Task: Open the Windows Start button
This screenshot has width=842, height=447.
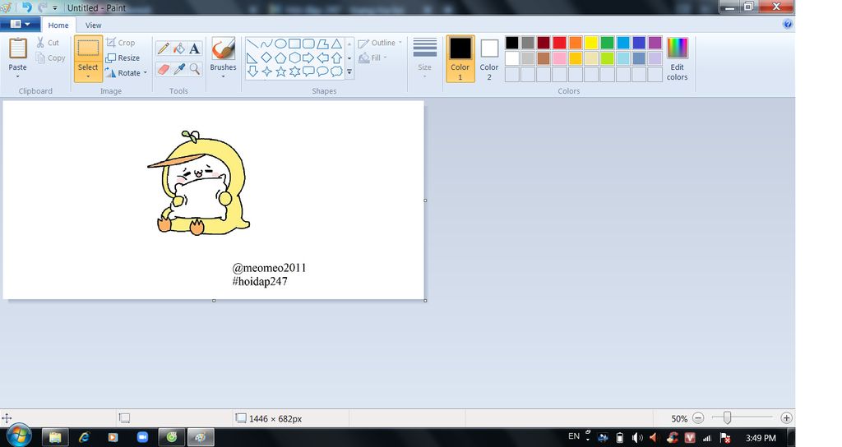Action: point(18,436)
